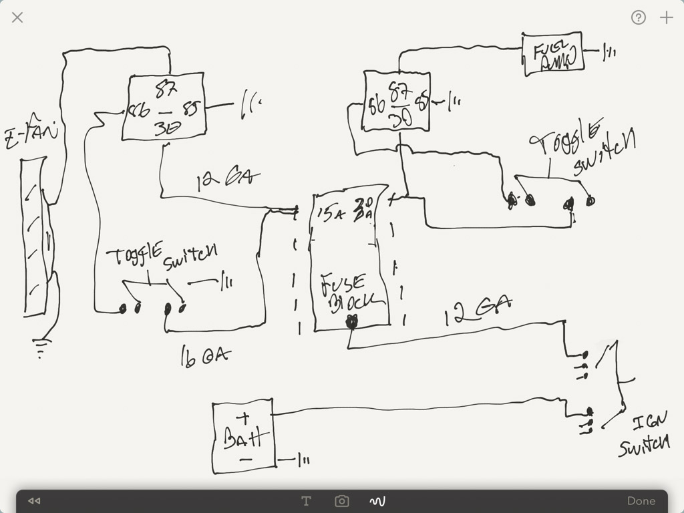Screen dimensions: 684x513
Task: Tap the IGN Switch handwritten label
Action: [645, 434]
